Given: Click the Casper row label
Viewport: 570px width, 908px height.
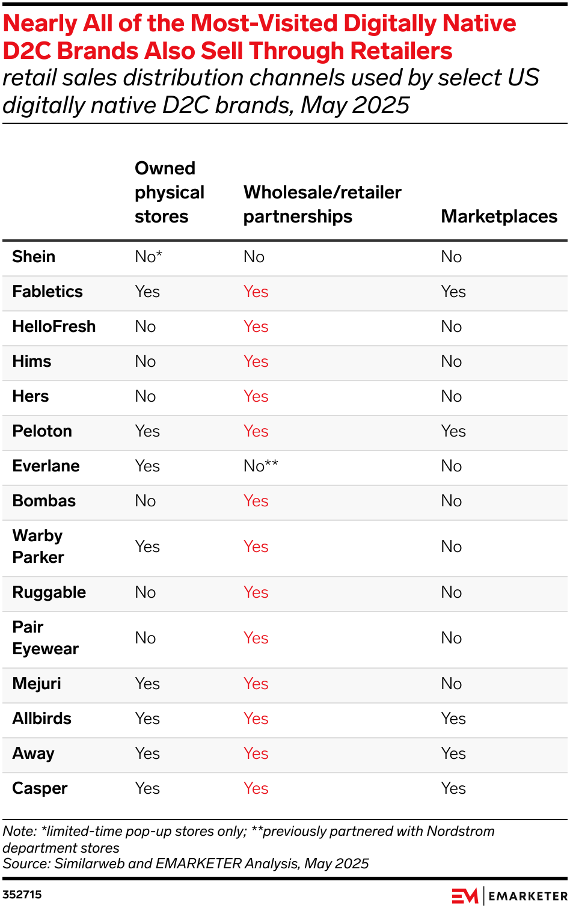Looking at the screenshot, I should tap(40, 788).
